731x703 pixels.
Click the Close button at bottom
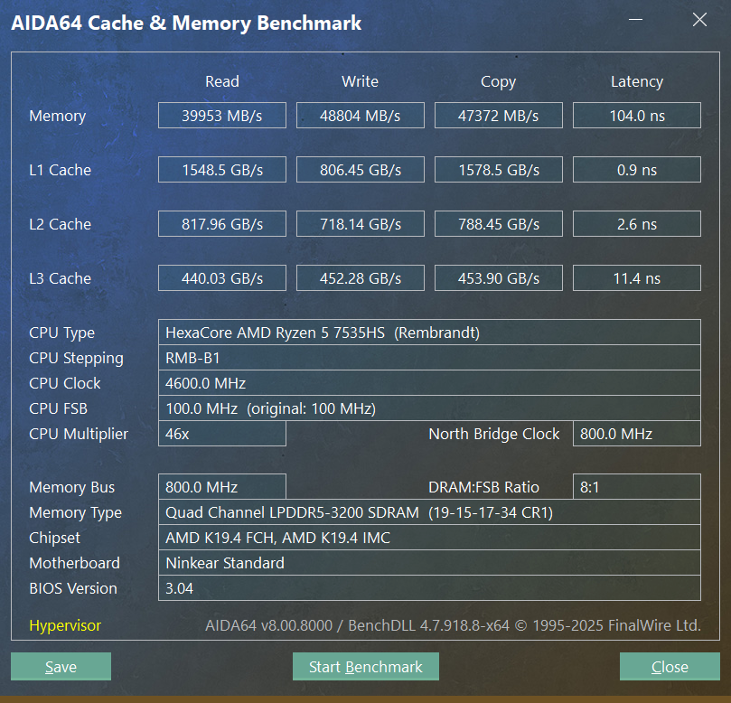click(670, 667)
